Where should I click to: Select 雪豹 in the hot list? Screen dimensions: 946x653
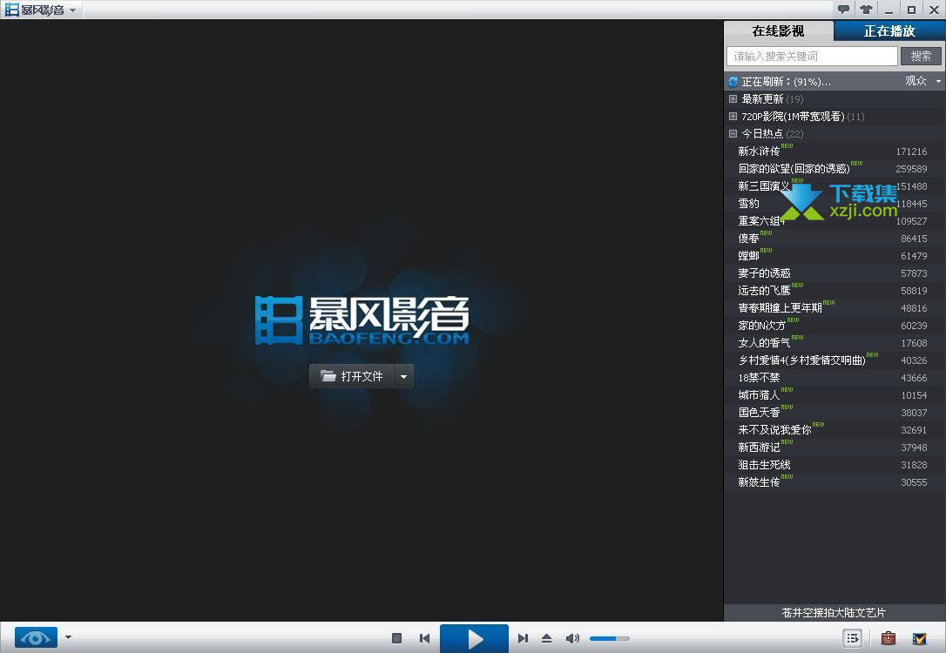tap(749, 204)
